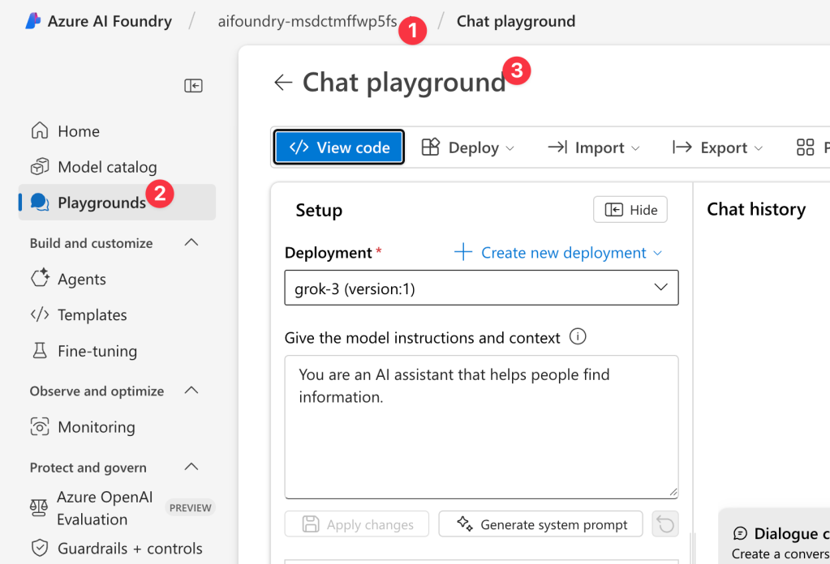Click the Azure AI Foundry breadcrumb text

pyautogui.click(x=110, y=21)
